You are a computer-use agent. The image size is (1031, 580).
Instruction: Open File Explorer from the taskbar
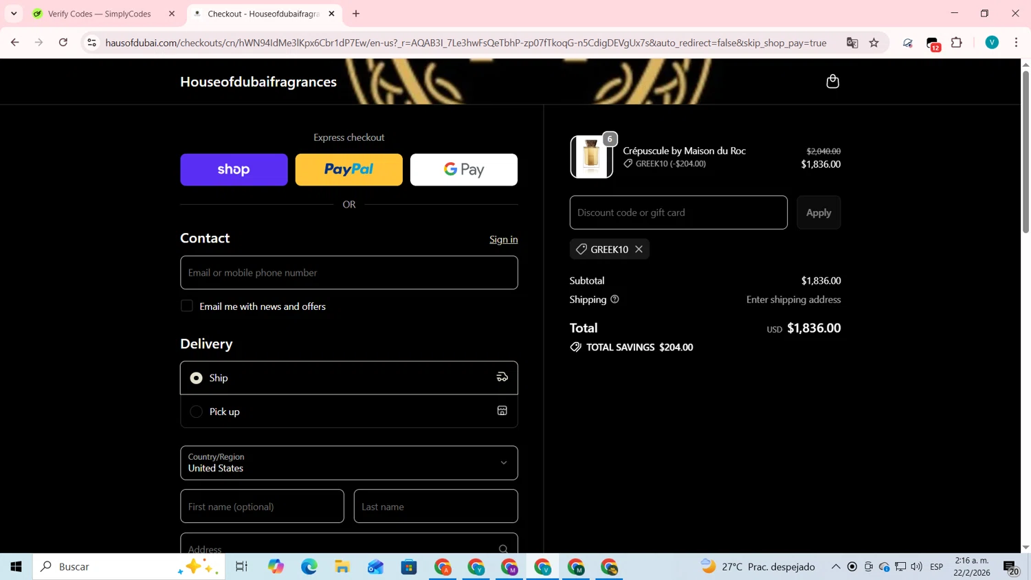[x=342, y=567]
